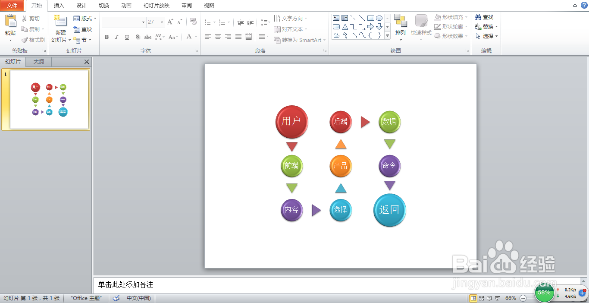Open the Change Case (Aa) dropdown
Image resolution: width=589 pixels, height=303 pixels.
click(x=173, y=37)
